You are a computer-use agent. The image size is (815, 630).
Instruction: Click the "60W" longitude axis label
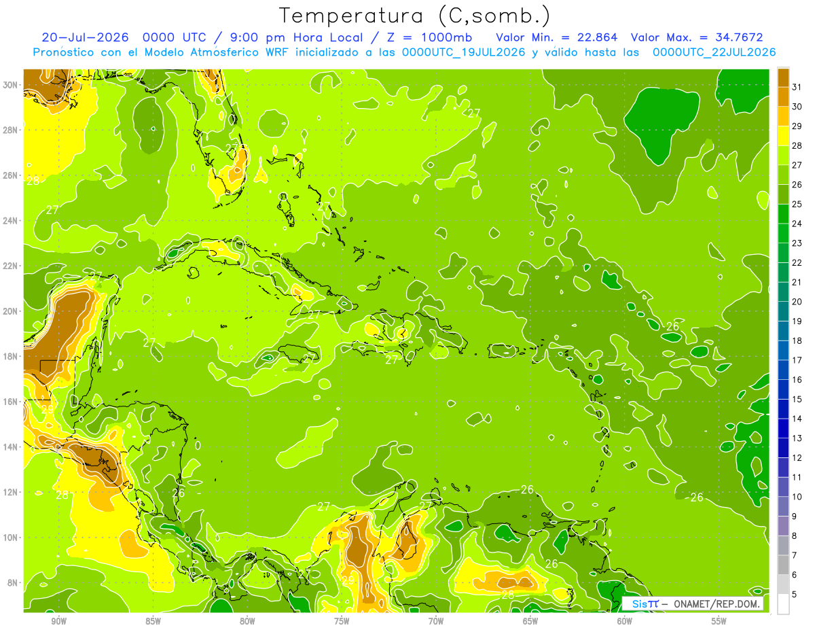point(625,621)
